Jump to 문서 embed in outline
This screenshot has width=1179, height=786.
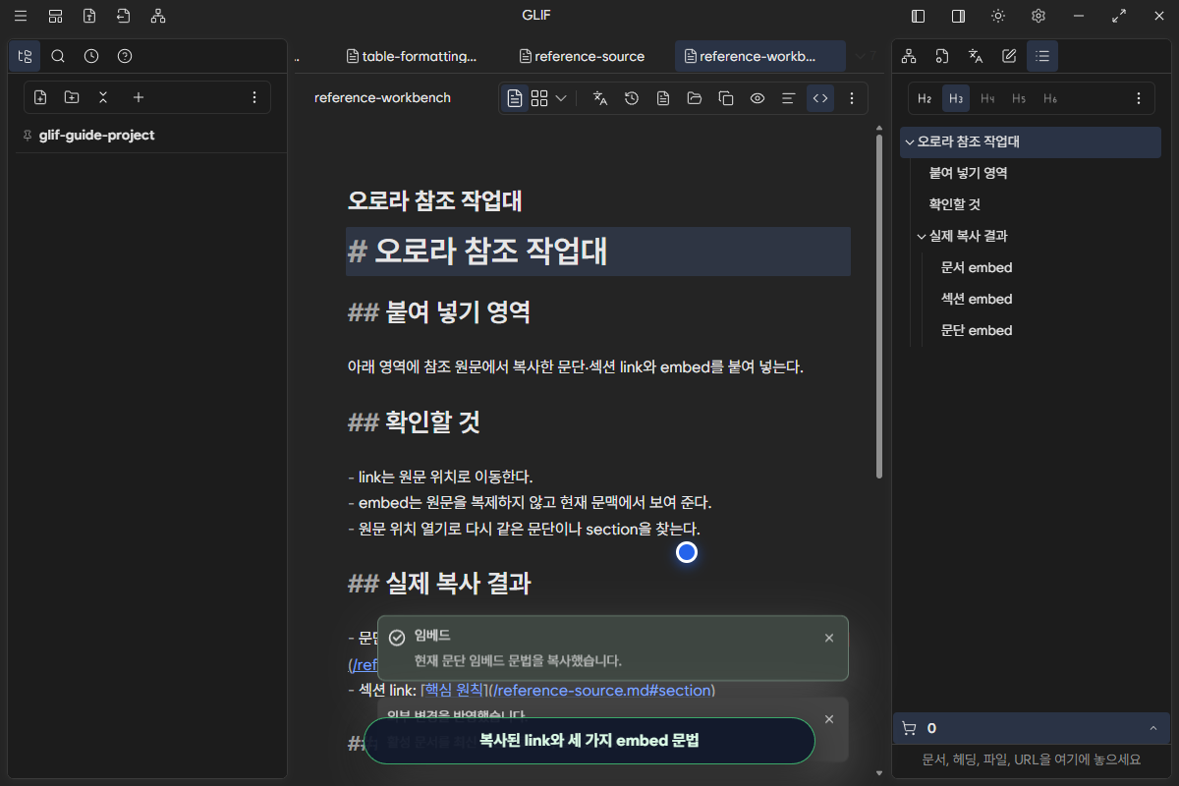(x=976, y=267)
